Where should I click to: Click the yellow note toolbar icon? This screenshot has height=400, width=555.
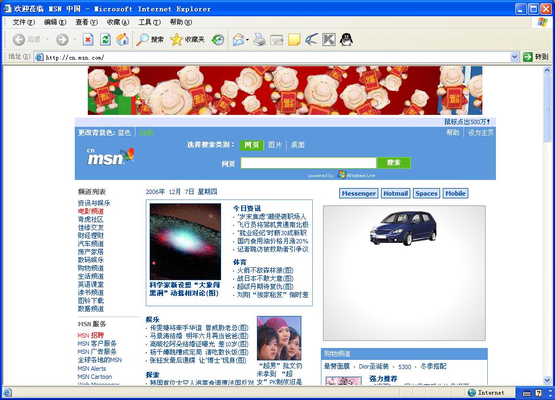294,40
